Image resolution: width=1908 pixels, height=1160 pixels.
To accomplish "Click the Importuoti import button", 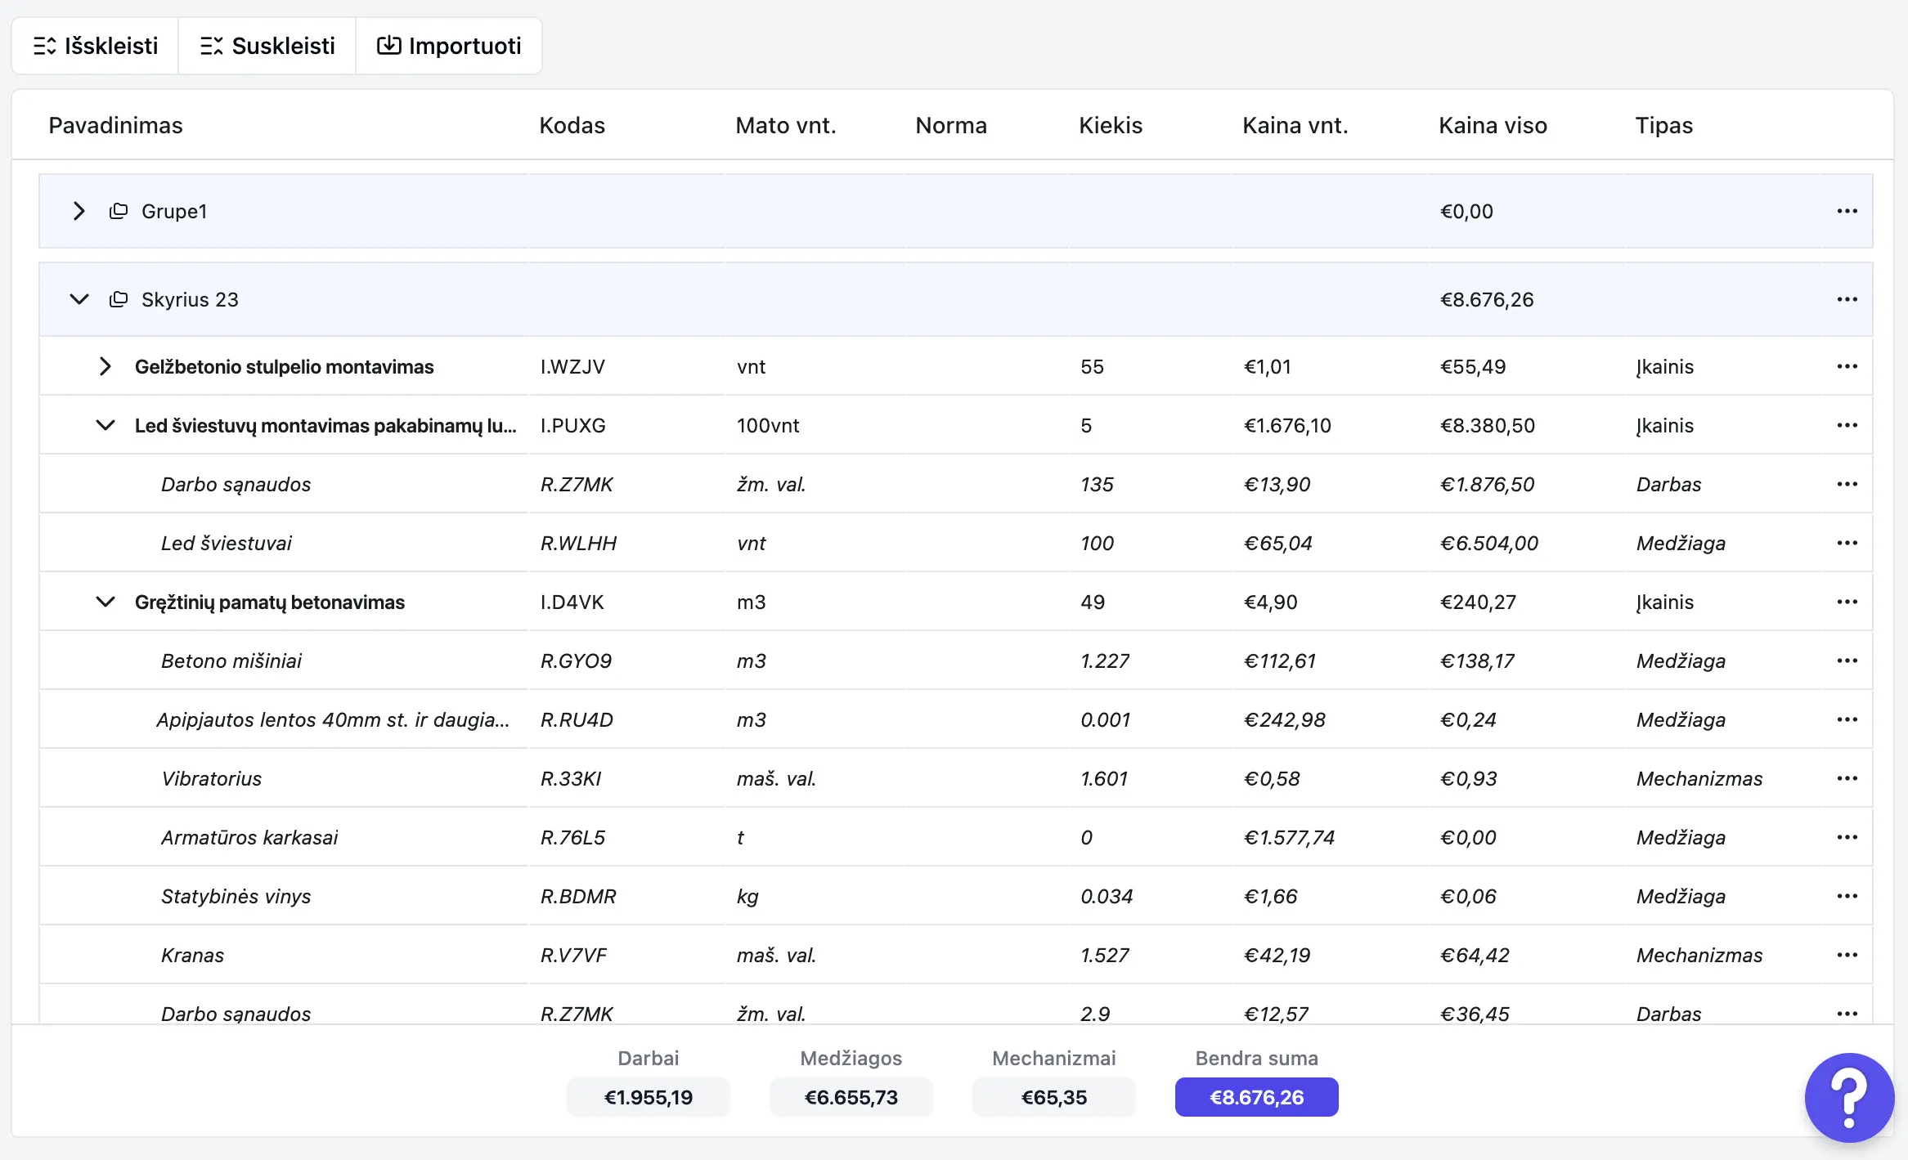I will pos(449,46).
